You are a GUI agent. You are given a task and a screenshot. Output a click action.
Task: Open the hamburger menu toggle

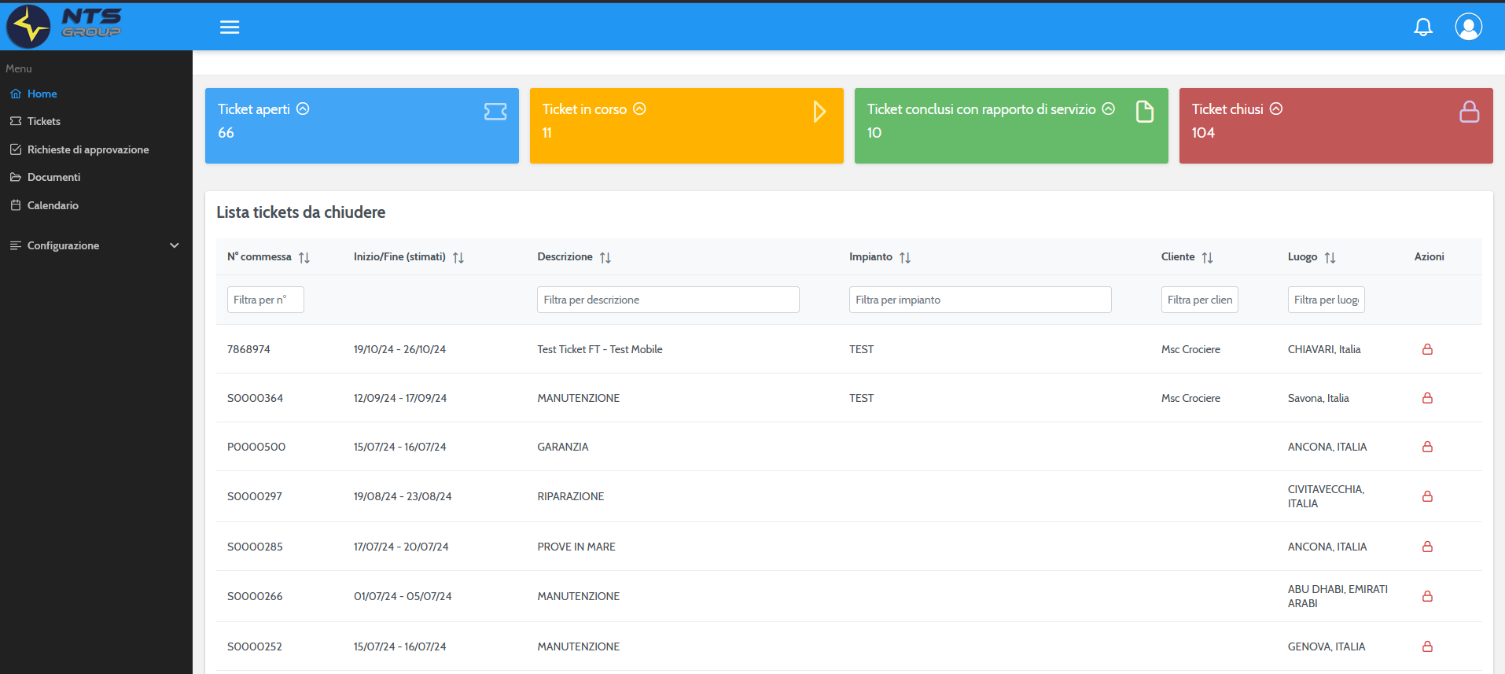click(230, 28)
